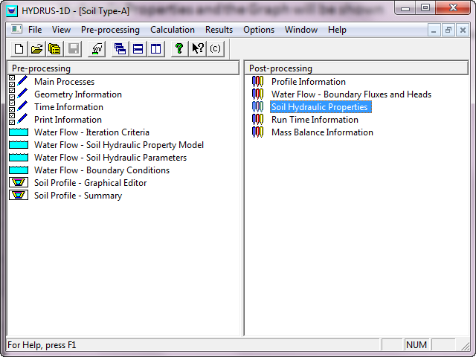Click the green question mark Help icon
The width and height of the screenshot is (476, 357).
[178, 49]
